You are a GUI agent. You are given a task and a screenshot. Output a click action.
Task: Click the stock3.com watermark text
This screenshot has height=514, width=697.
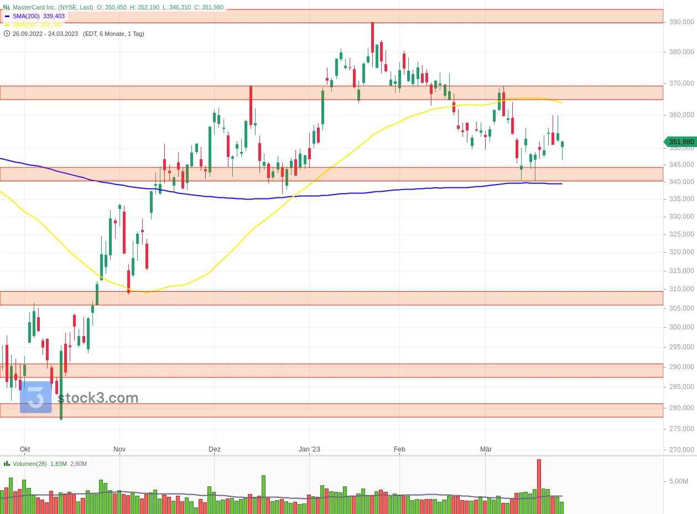pos(98,398)
